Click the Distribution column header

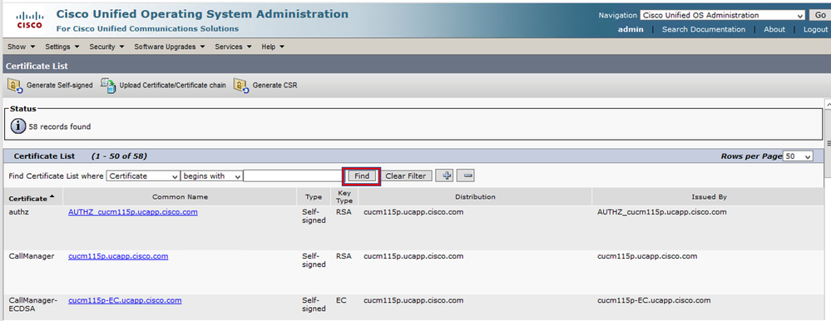click(x=475, y=196)
